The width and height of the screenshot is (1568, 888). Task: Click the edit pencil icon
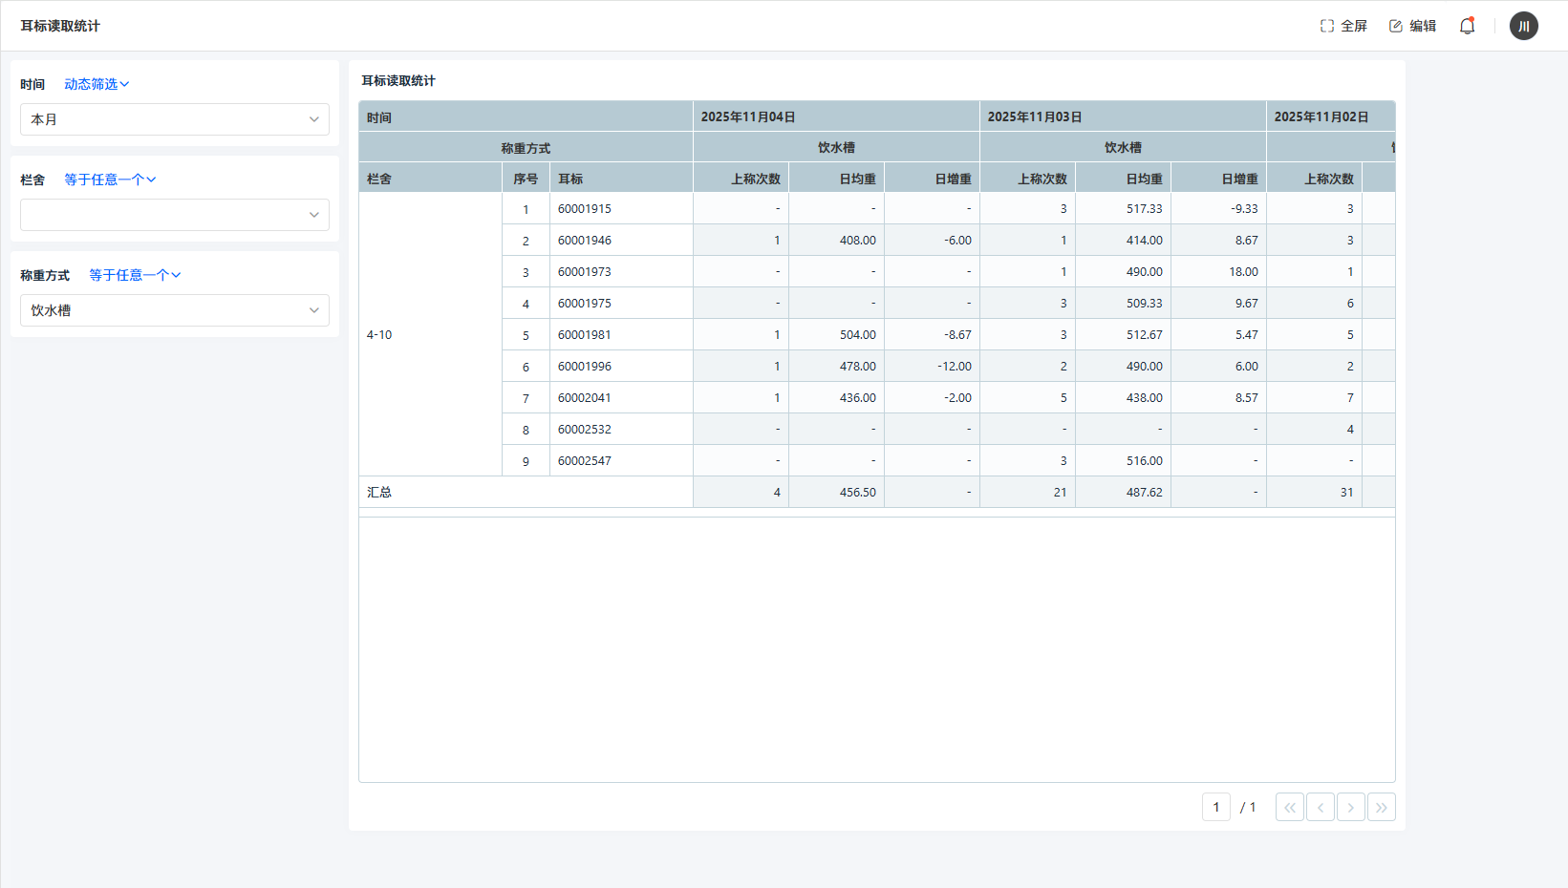[x=1396, y=26]
